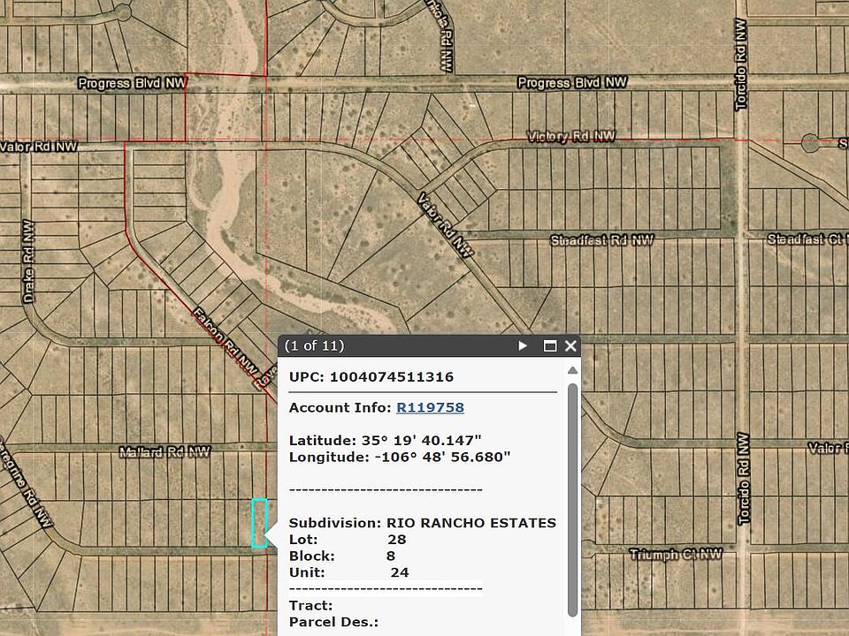Open account link R119758

pos(430,407)
